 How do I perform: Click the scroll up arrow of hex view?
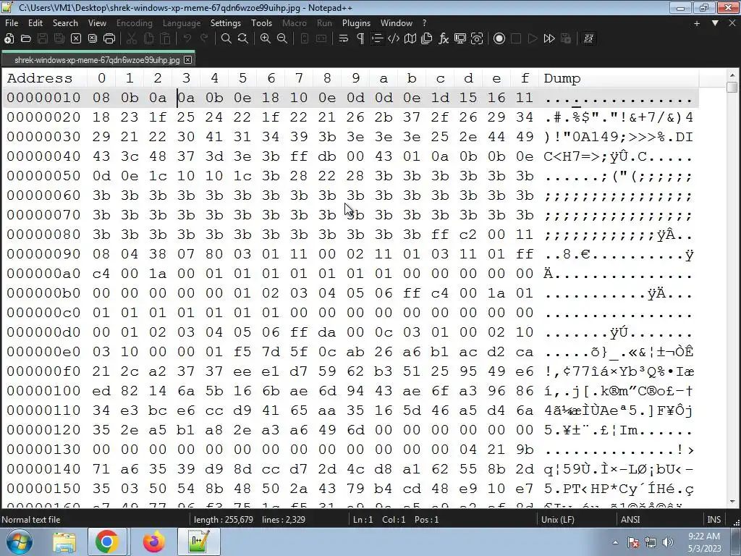[x=732, y=75]
